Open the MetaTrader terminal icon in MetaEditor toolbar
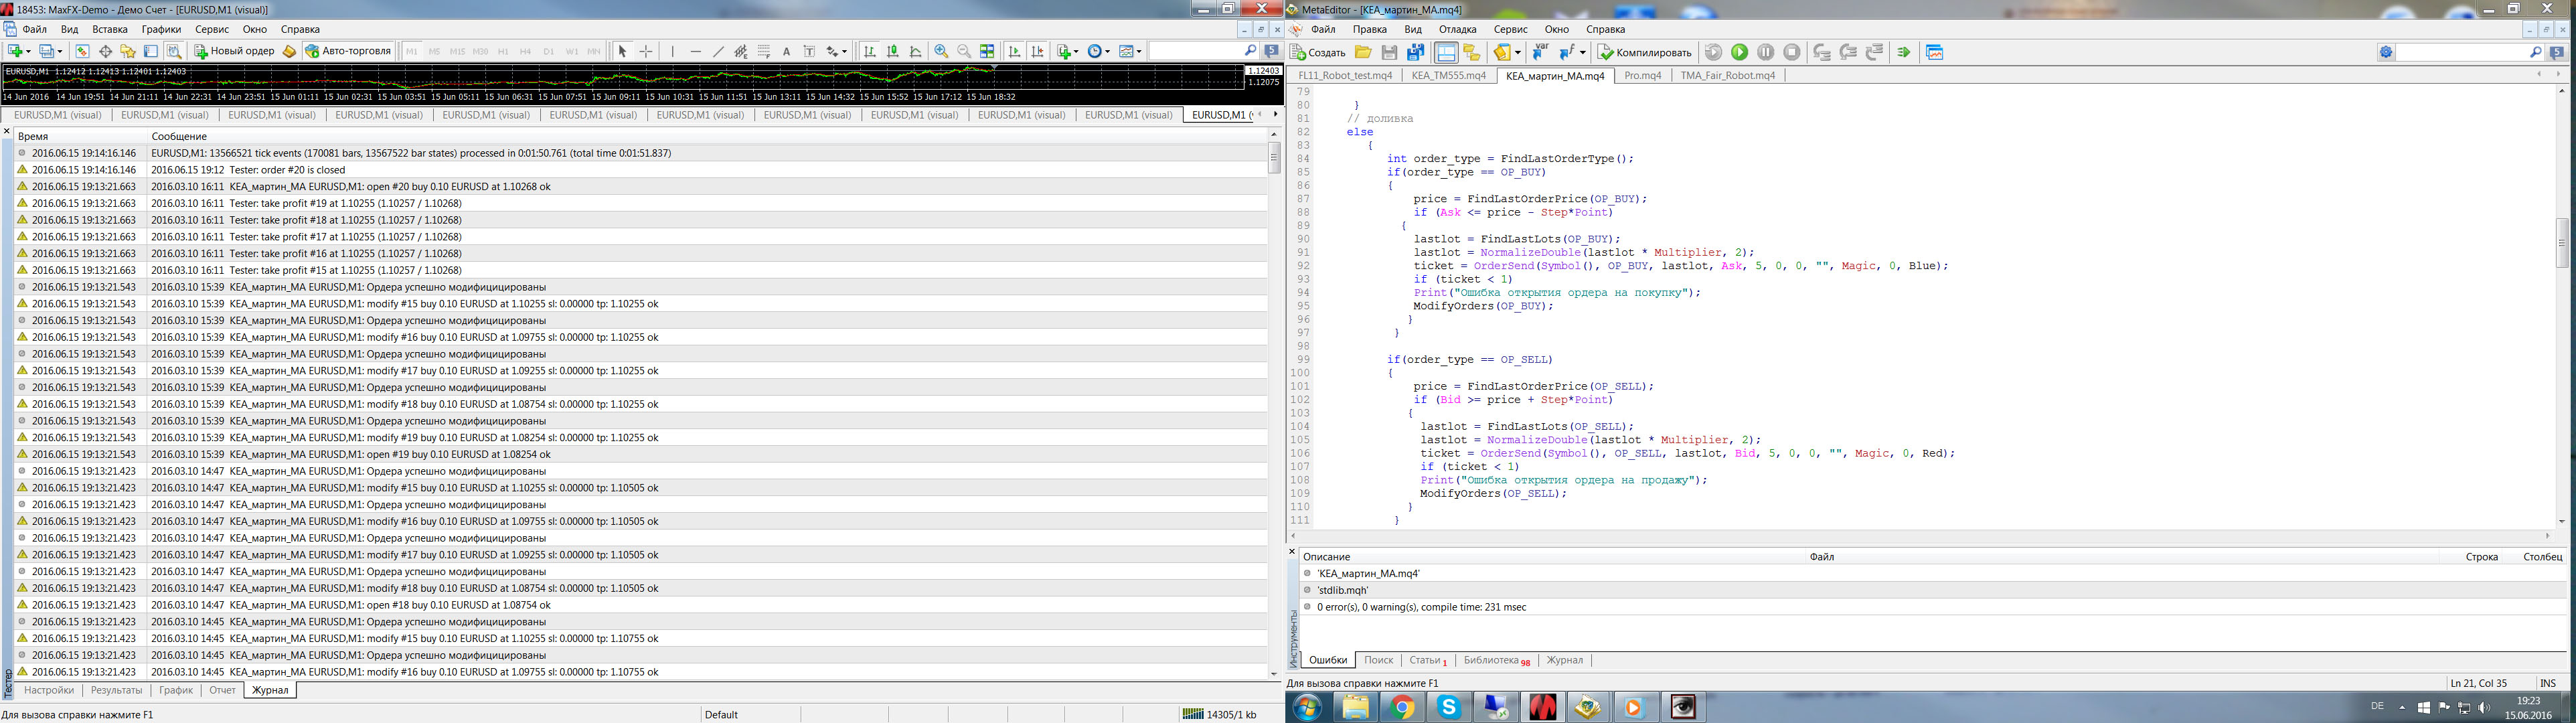The width and height of the screenshot is (2576, 723). 1934,53
